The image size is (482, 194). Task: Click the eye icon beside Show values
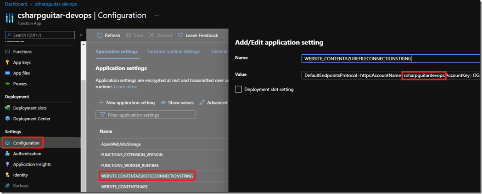(163, 103)
